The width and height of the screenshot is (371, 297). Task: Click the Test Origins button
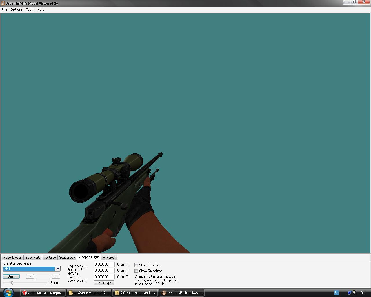(x=104, y=283)
